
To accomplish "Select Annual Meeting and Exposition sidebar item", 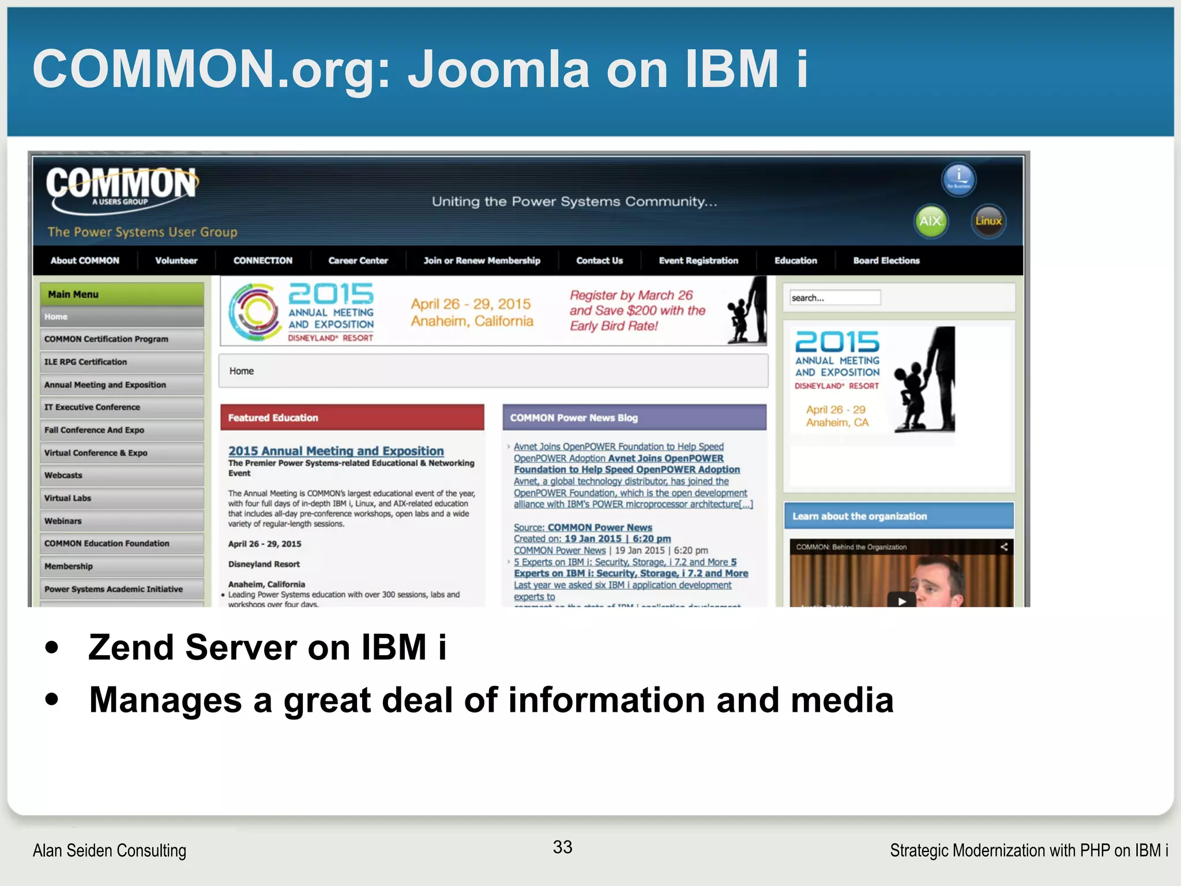I will coord(122,385).
